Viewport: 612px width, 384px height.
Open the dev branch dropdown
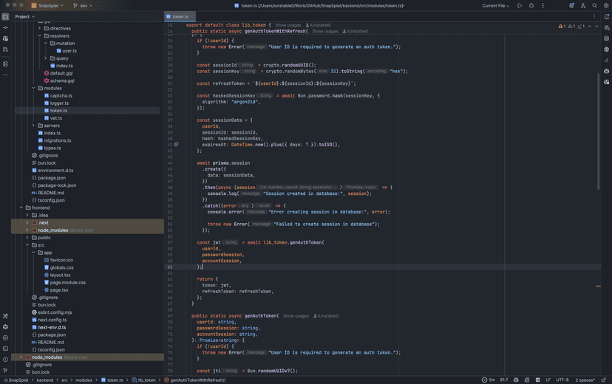point(84,5)
